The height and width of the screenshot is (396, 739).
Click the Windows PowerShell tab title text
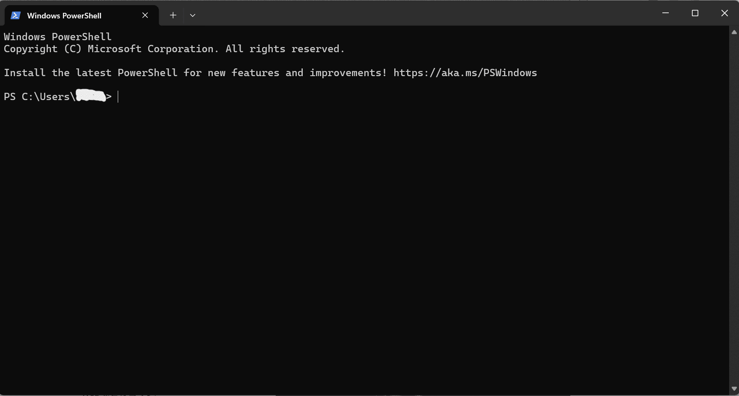[64, 15]
